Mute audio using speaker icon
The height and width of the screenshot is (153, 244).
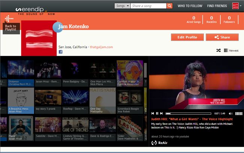[230, 114]
